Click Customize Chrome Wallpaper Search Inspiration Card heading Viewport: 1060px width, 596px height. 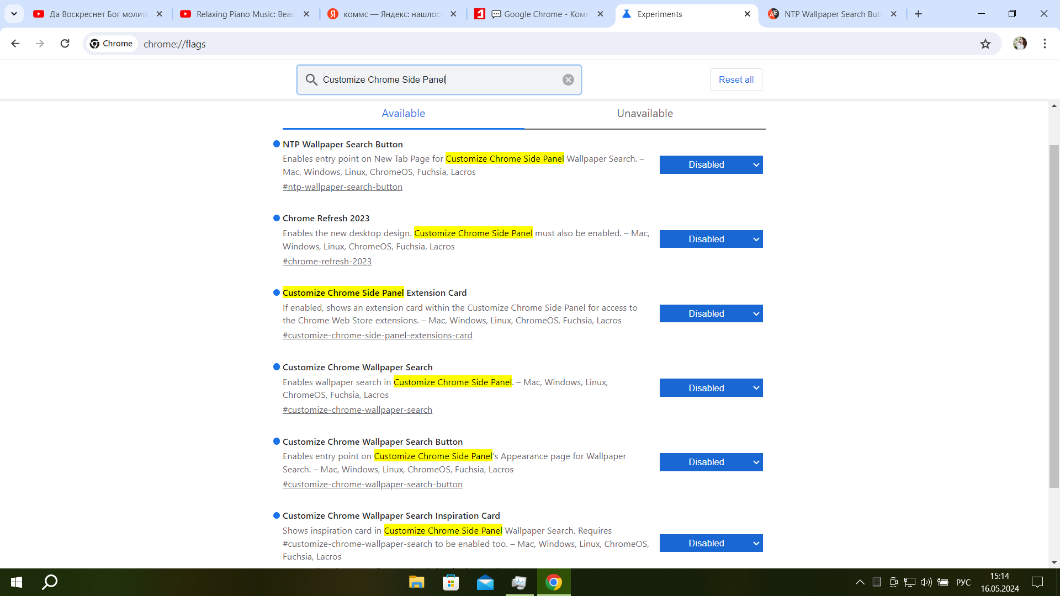tap(391, 516)
